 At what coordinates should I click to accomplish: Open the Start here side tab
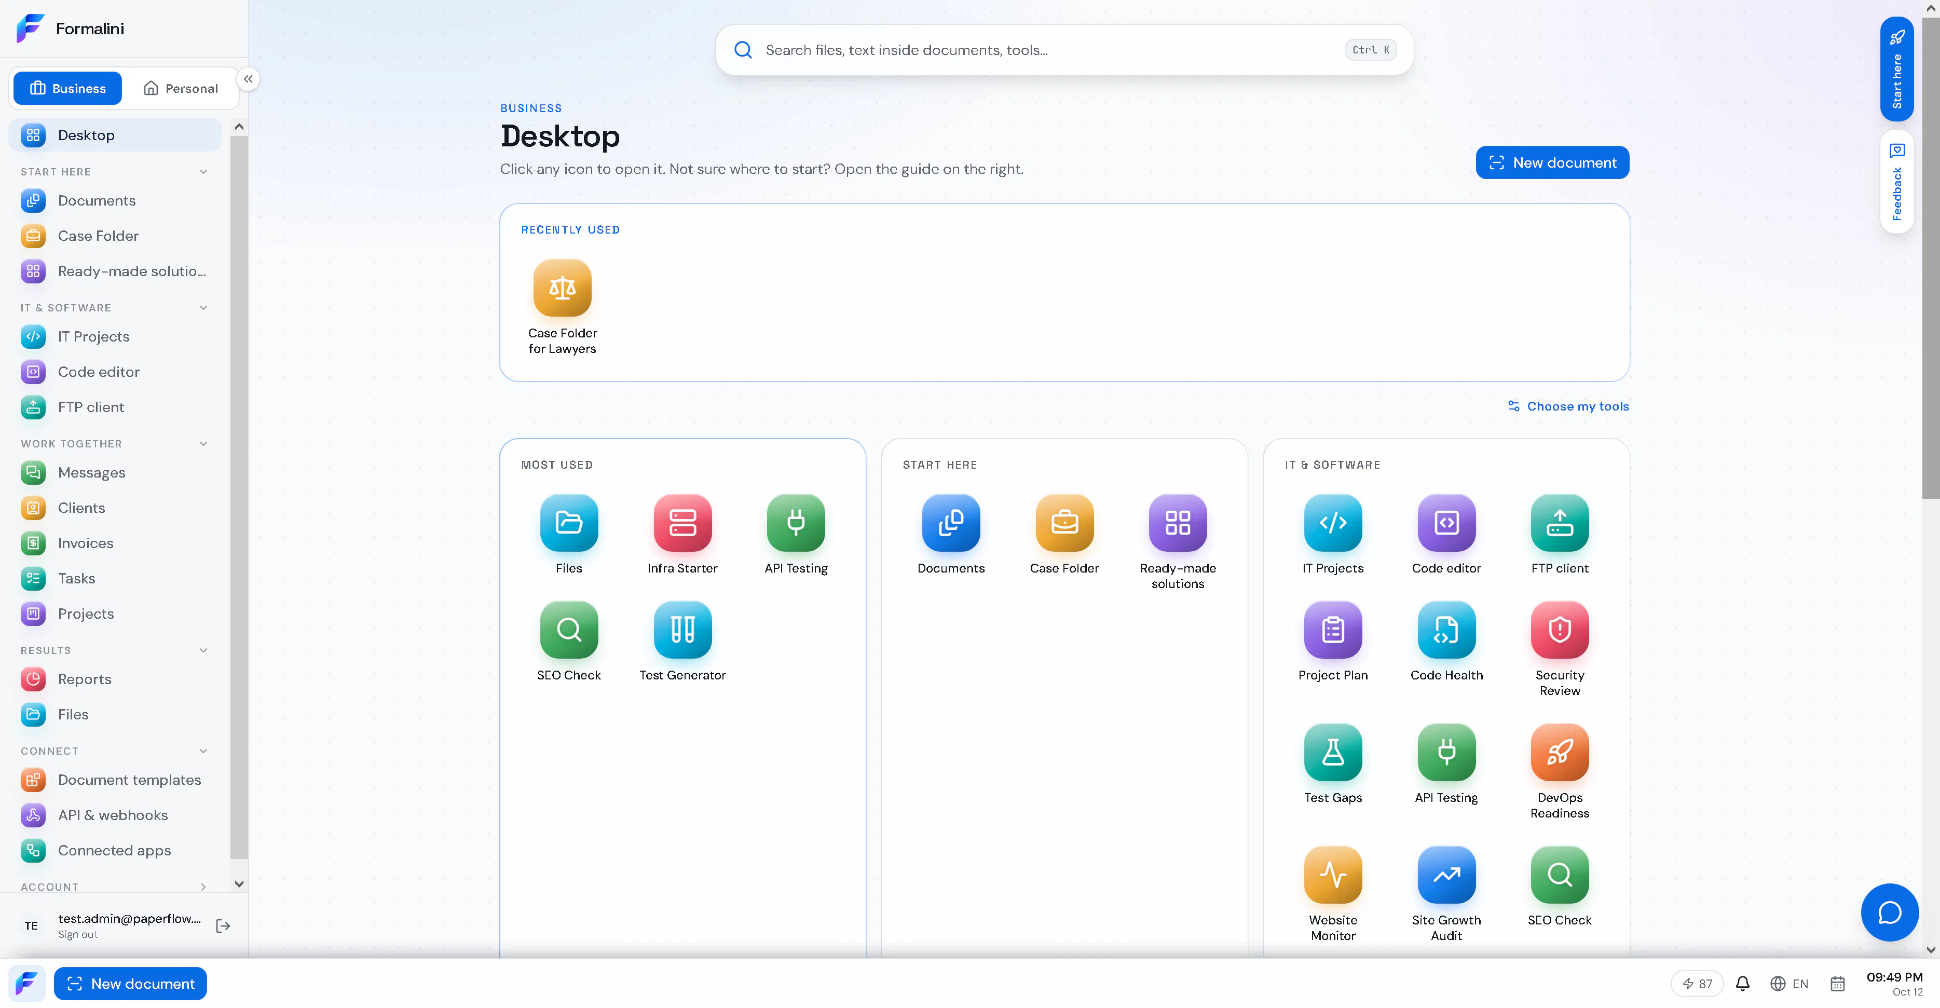(x=1896, y=69)
